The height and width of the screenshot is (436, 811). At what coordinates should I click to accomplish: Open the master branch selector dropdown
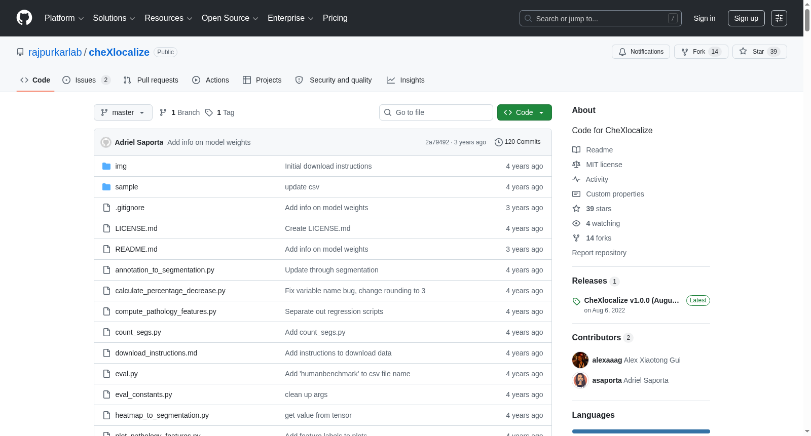123,112
